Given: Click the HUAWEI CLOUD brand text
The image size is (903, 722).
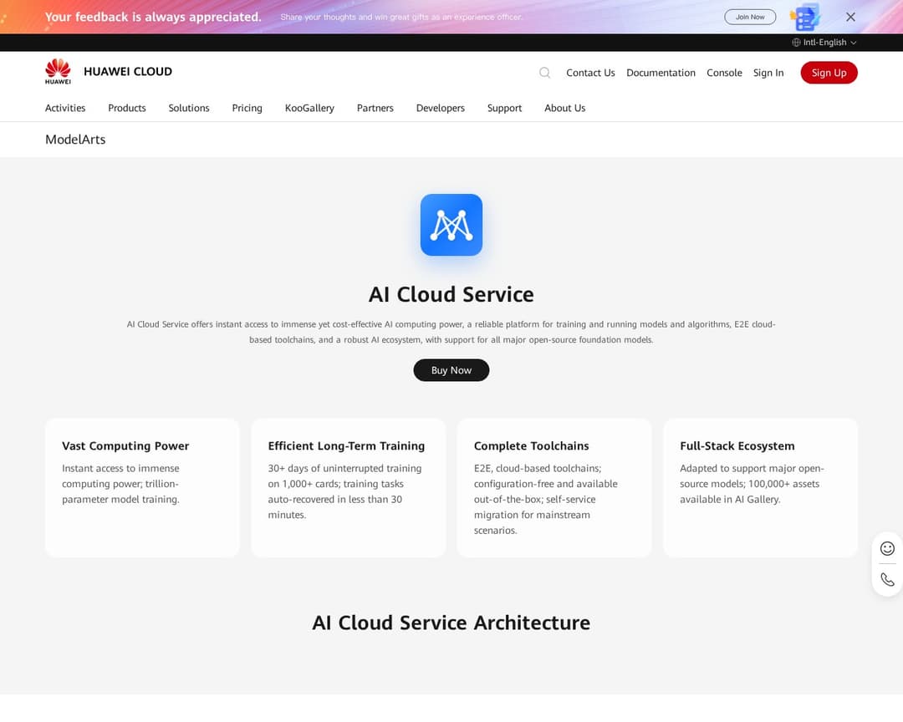Looking at the screenshot, I should [128, 71].
